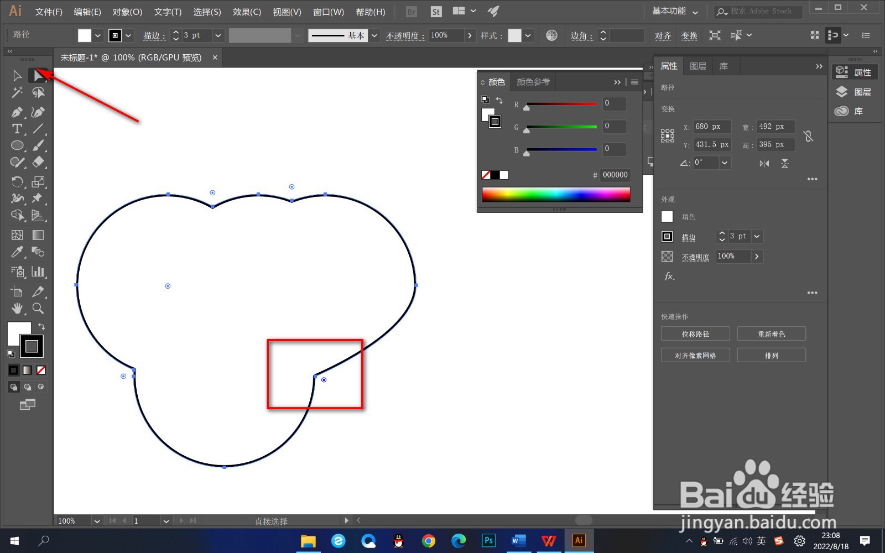Select the Artboard tool
Viewport: 885px width, 553px height.
tap(17, 291)
